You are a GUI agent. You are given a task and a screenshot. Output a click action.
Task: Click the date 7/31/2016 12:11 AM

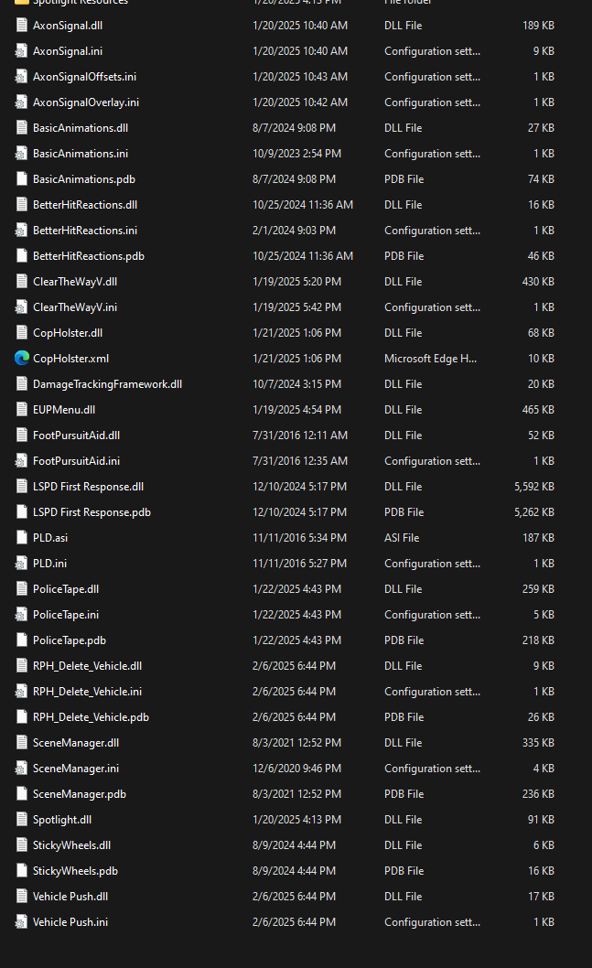(x=300, y=436)
